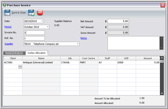This screenshot has height=109, width=168.
Task: Switch to the Nominal Analysis tab
Action: (x=14, y=53)
